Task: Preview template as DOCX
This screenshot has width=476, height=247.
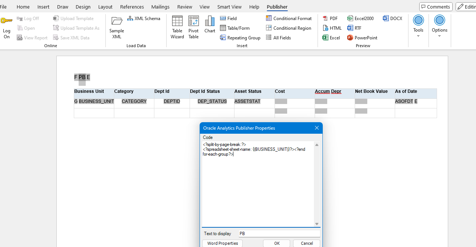Action: click(x=393, y=19)
